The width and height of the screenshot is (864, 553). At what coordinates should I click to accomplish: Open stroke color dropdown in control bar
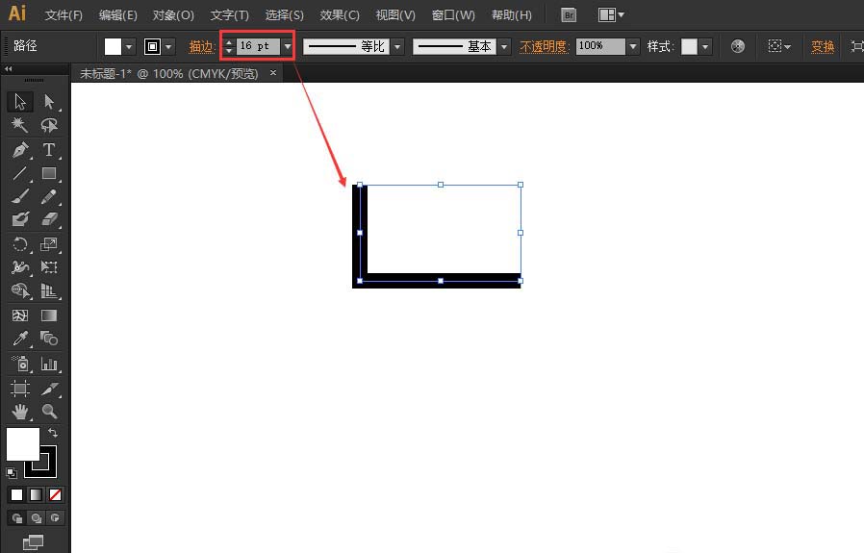(x=168, y=47)
